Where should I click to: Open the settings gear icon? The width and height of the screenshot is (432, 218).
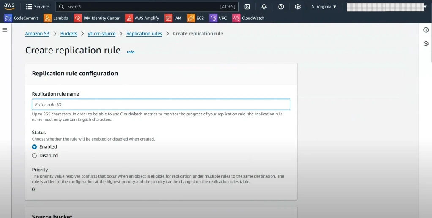[x=298, y=7]
